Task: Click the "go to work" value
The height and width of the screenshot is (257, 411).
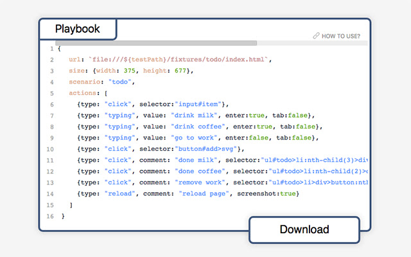Action: click(x=194, y=138)
